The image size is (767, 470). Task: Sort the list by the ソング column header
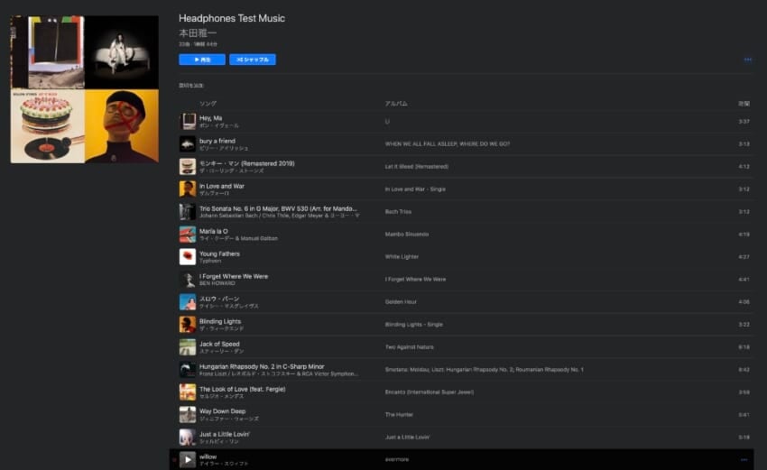coord(208,104)
